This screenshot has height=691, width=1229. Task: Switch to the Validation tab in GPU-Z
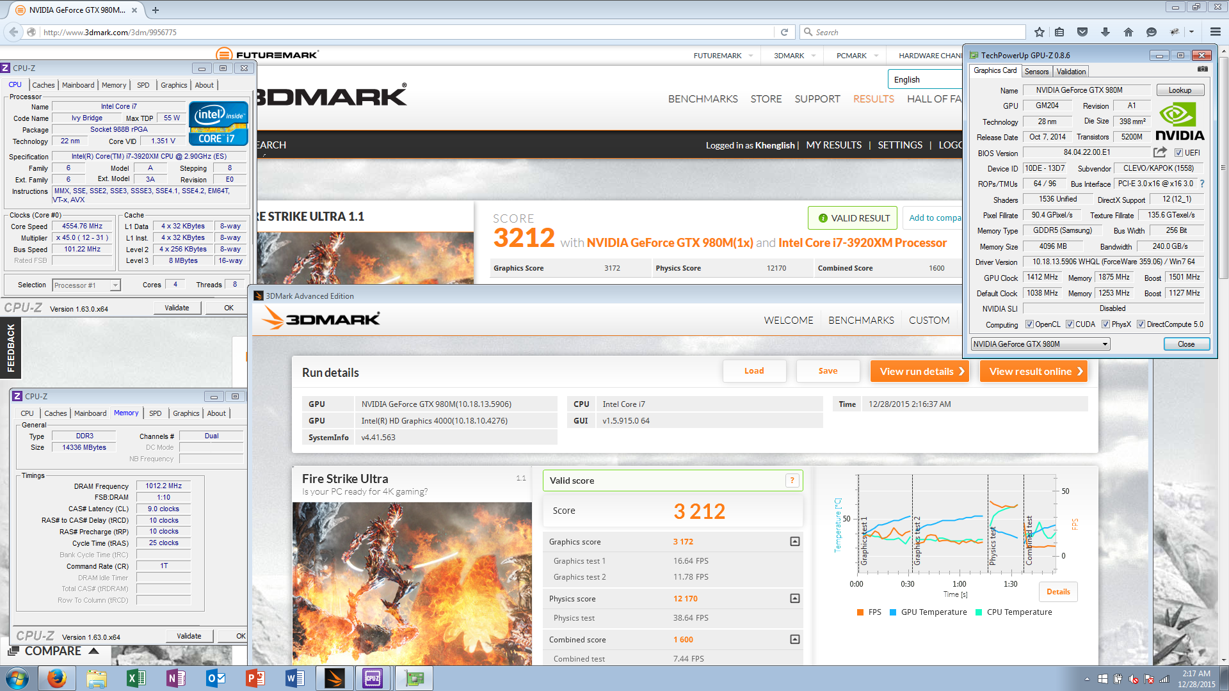click(1071, 72)
